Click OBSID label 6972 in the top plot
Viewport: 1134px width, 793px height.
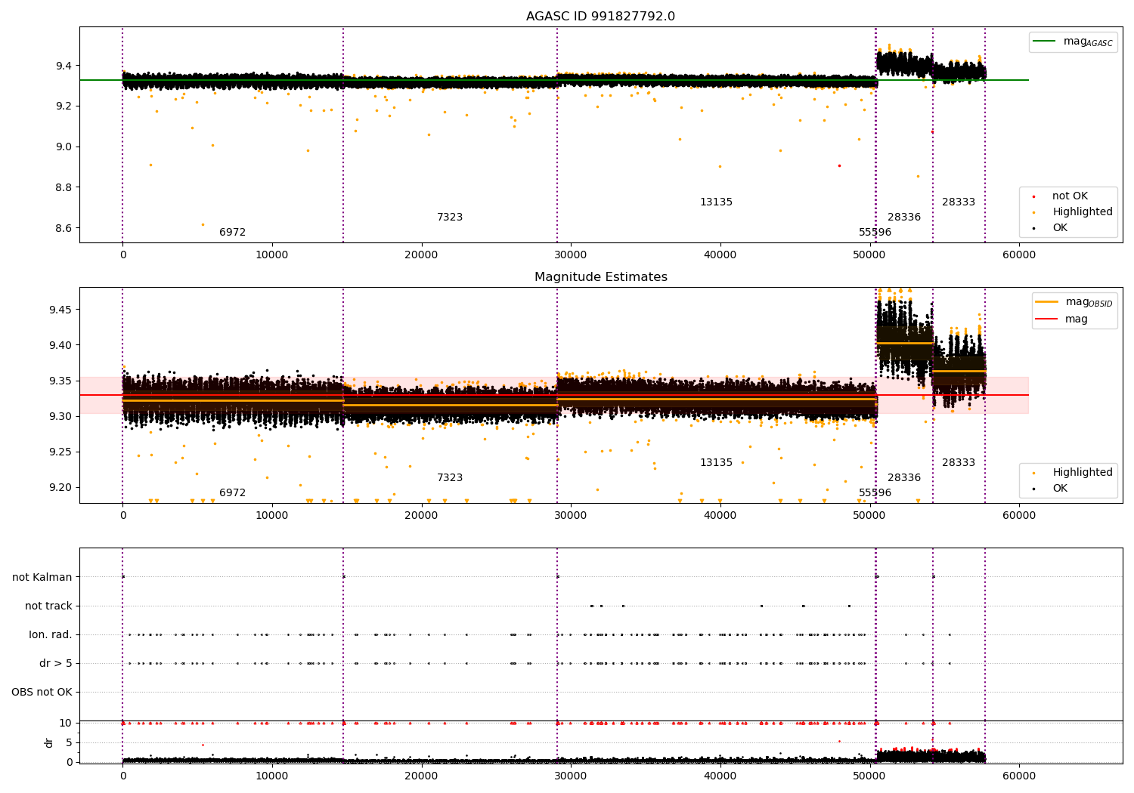point(232,233)
